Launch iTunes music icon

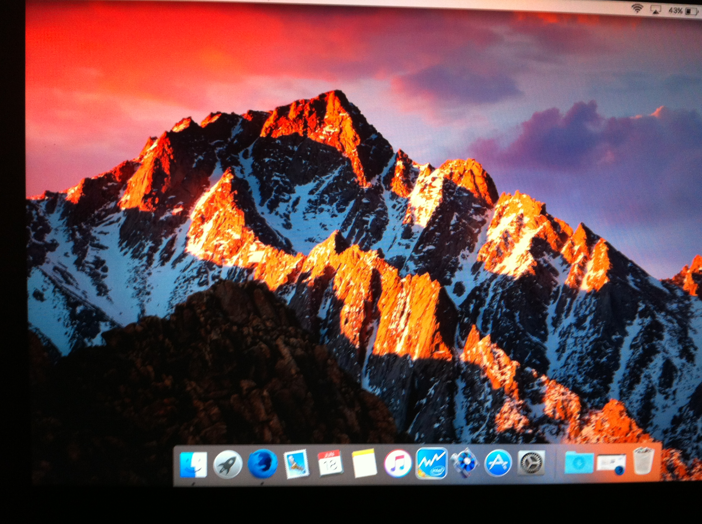coord(398,464)
